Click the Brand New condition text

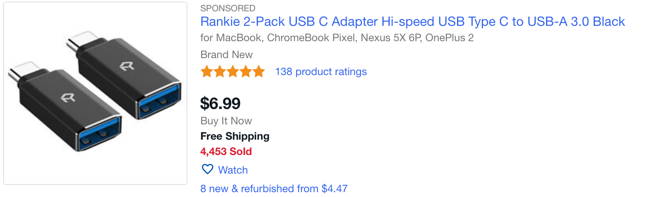tap(226, 54)
